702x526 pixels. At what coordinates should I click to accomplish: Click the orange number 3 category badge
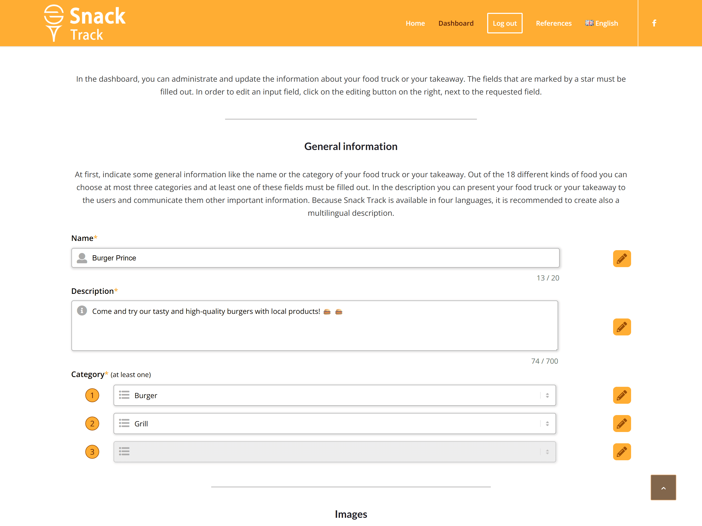tap(92, 452)
